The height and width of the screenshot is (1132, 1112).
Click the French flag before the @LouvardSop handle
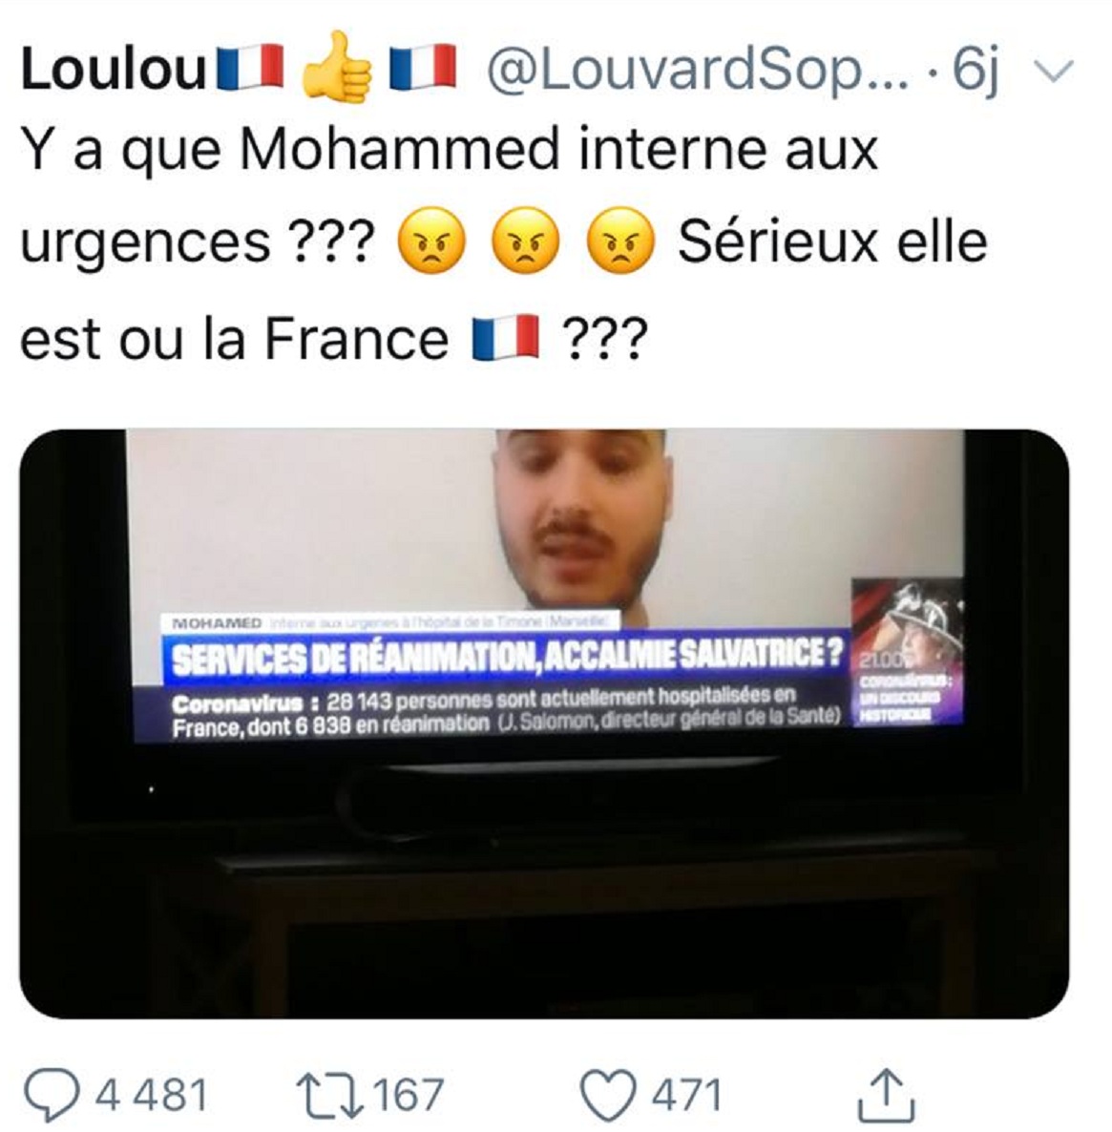(x=424, y=70)
